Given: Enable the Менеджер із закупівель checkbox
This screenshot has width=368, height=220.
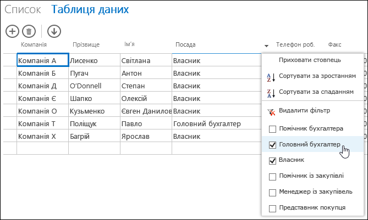Looking at the screenshot, I should (x=272, y=193).
